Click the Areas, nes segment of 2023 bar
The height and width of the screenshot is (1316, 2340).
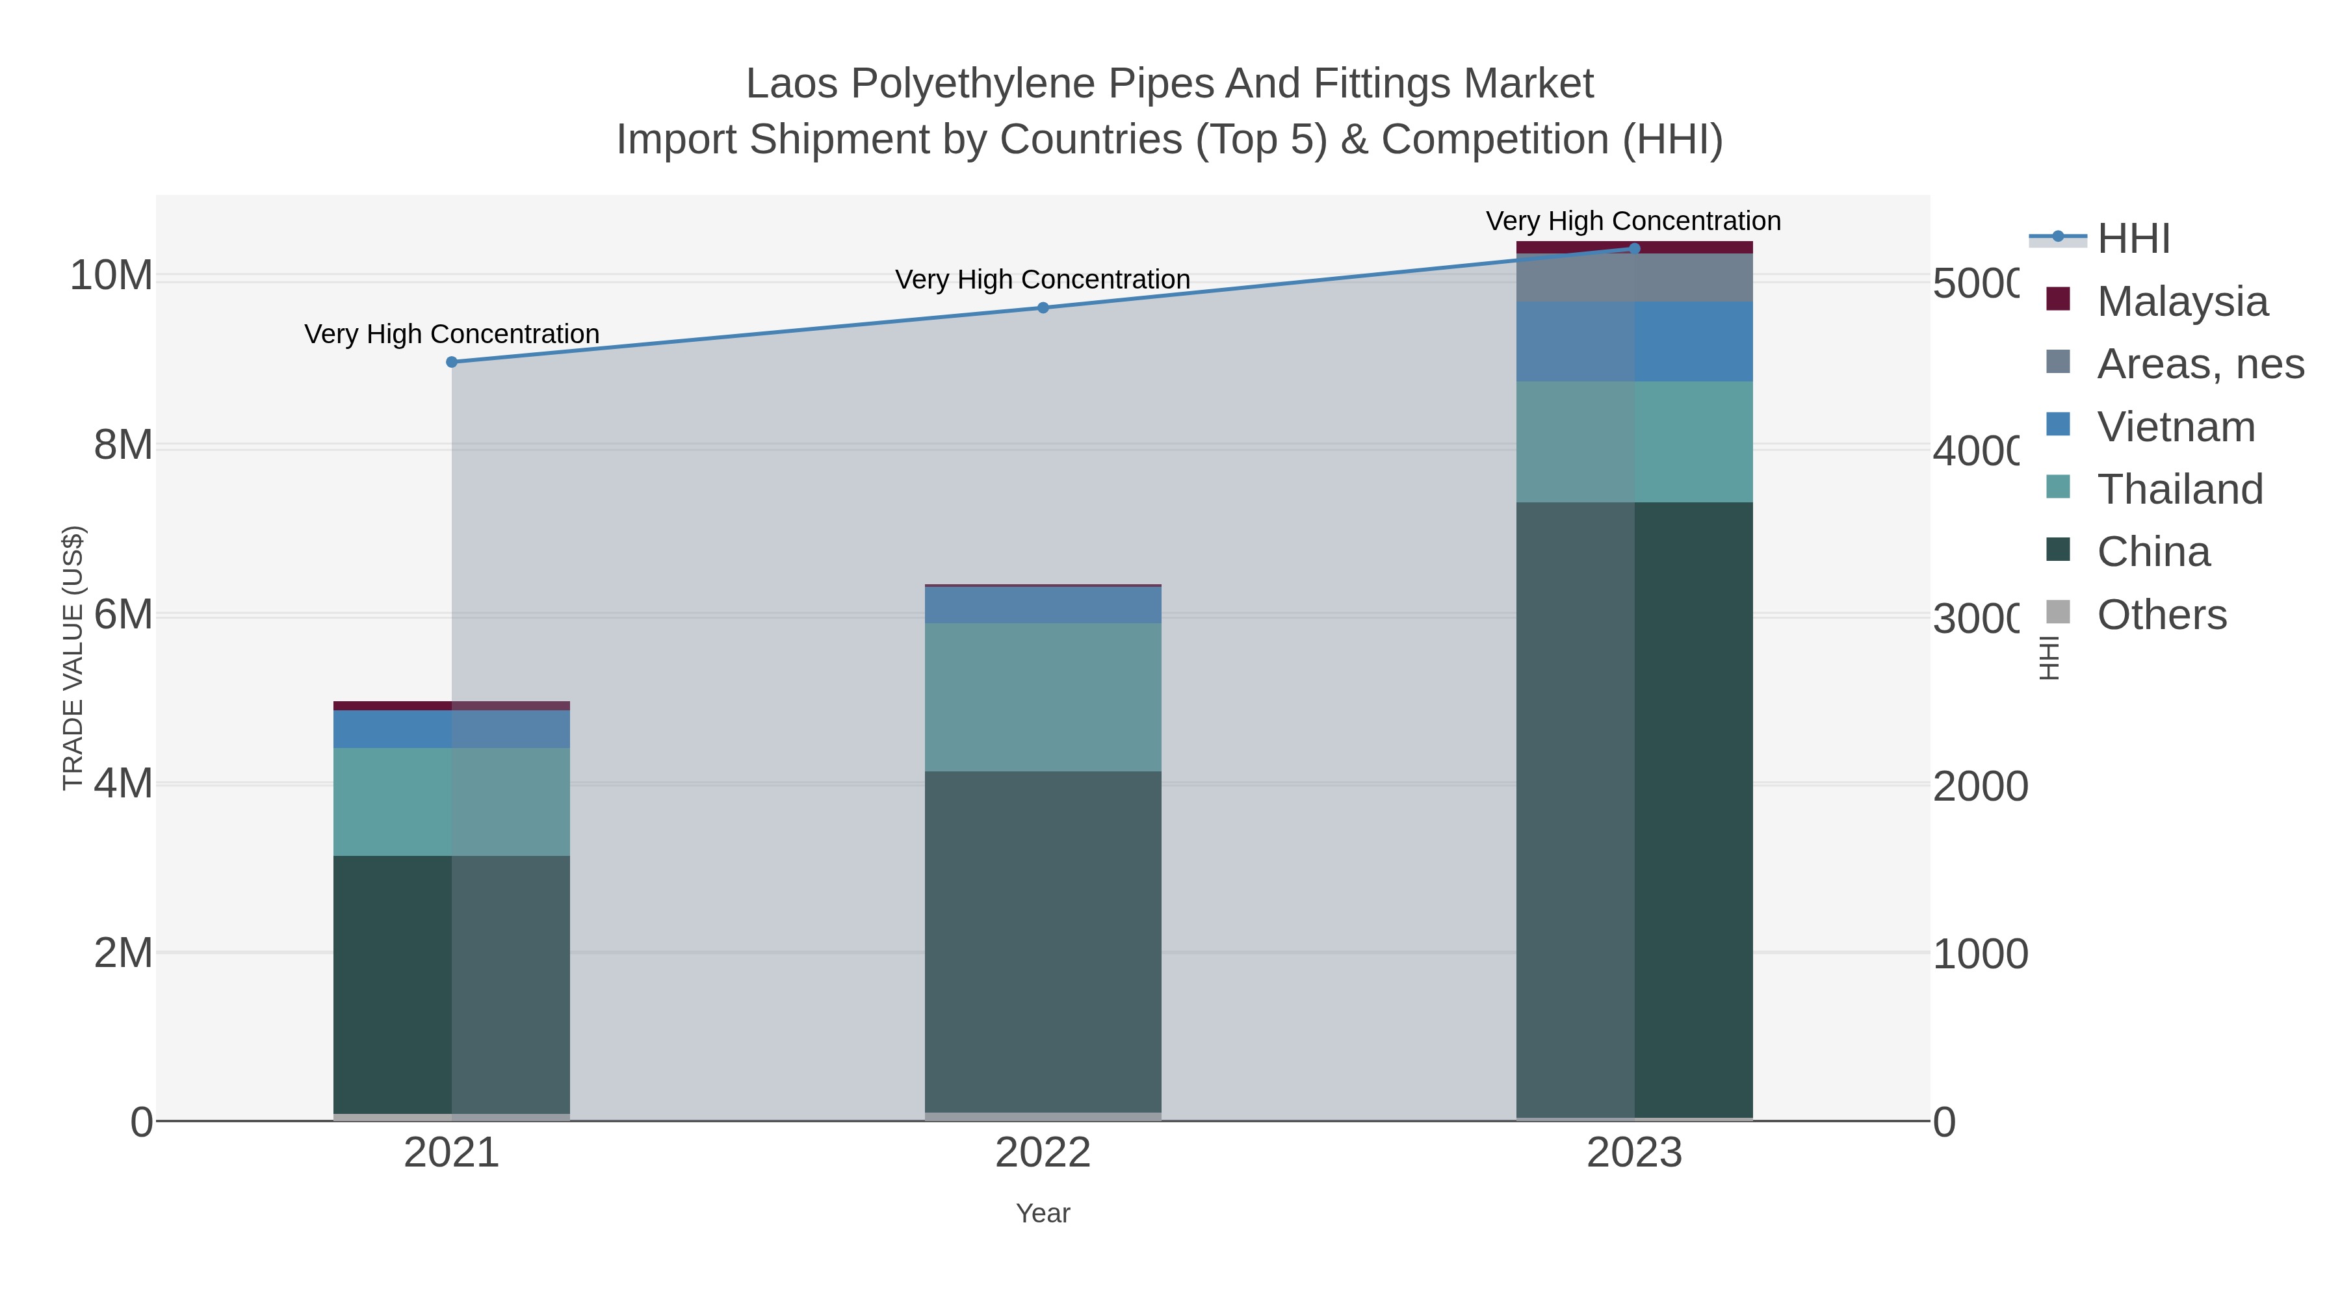pos(1634,278)
